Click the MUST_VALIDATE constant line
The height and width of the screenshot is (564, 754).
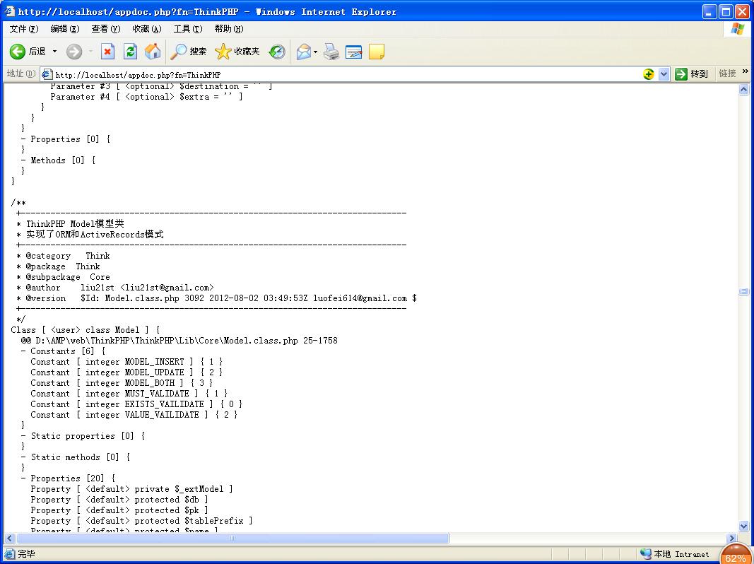pyautogui.click(x=129, y=393)
